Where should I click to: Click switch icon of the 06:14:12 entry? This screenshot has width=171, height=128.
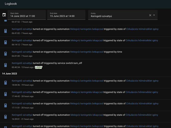point(5,42)
